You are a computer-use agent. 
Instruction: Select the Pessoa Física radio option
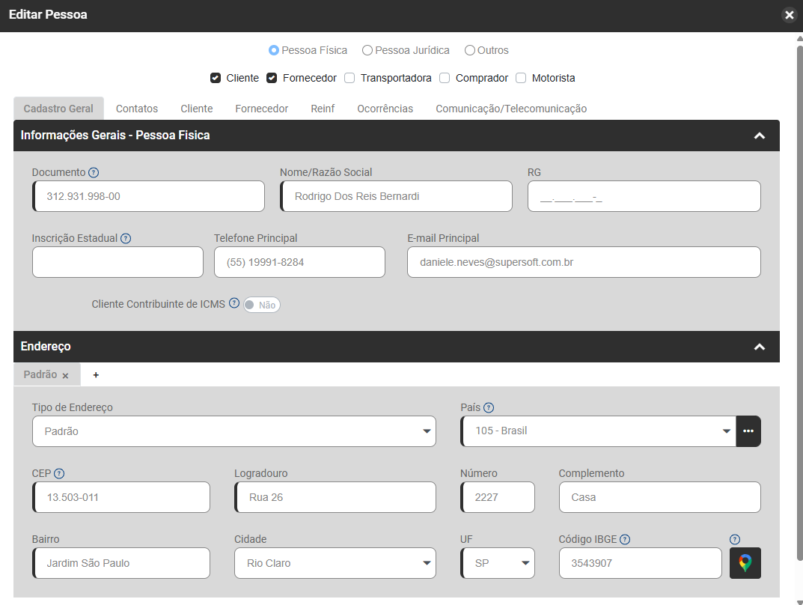coord(274,50)
